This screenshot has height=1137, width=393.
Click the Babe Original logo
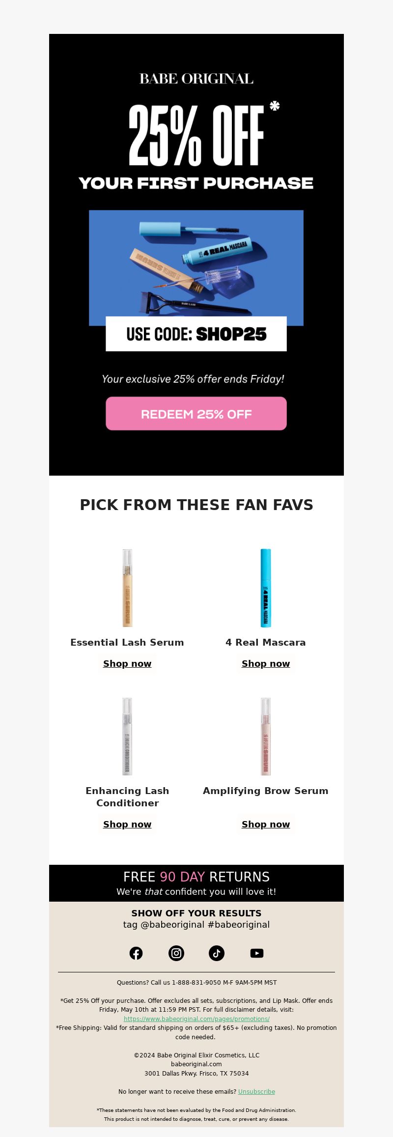[x=196, y=79]
